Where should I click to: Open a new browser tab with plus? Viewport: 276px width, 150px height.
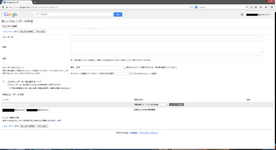35,2
